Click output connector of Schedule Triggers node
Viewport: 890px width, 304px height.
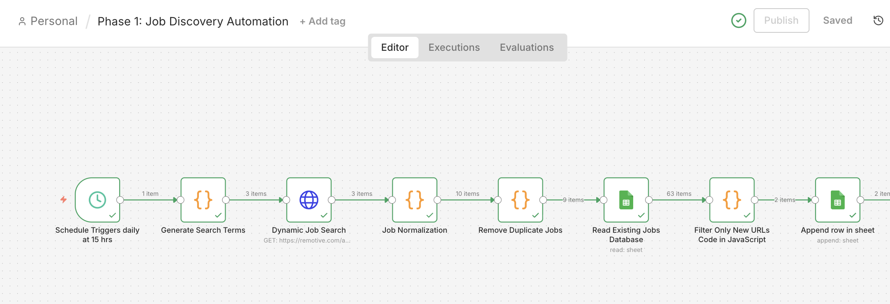(120, 200)
